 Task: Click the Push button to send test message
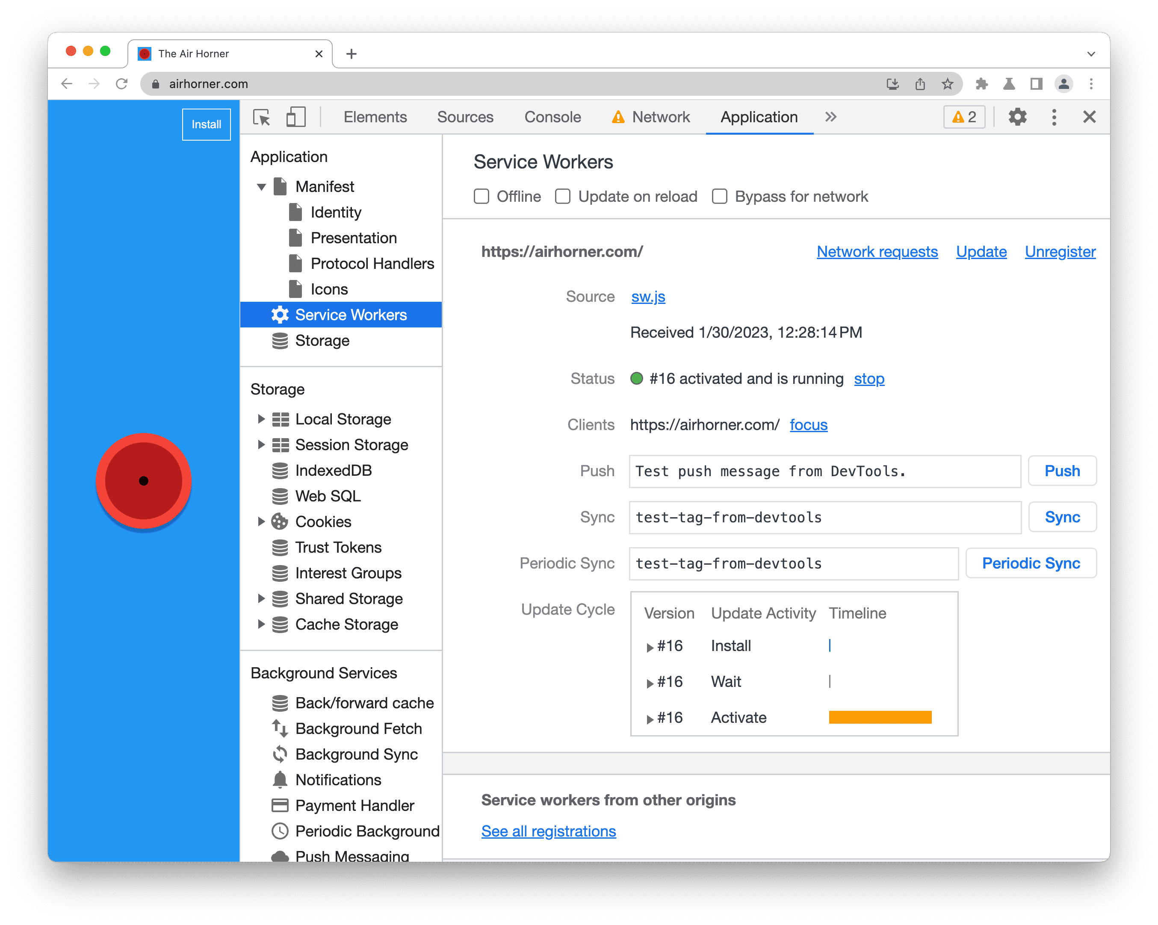[x=1062, y=470]
